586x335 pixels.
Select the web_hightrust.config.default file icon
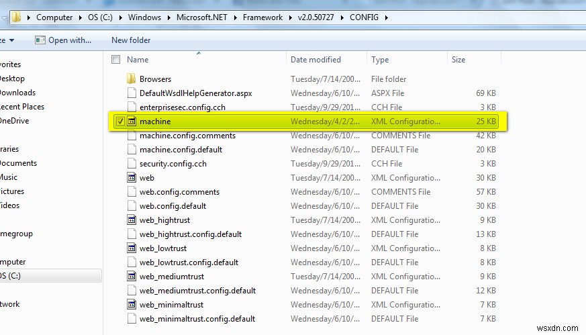(x=132, y=234)
